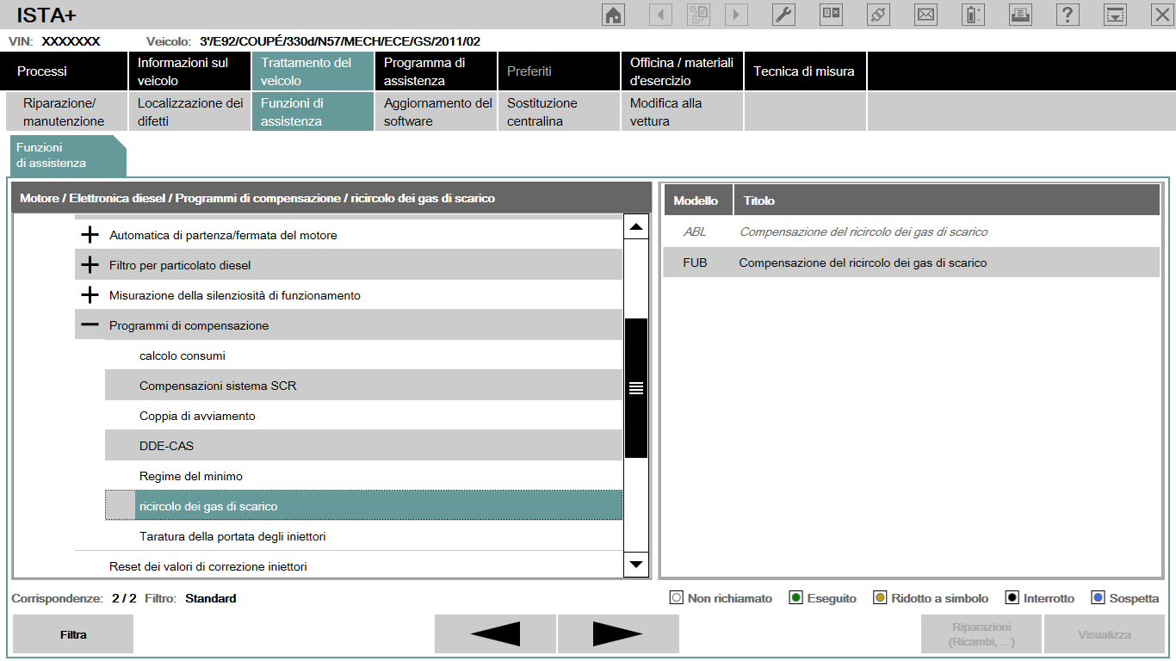Click the forward arrow icon in top toolbar
1176x661 pixels.
pyautogui.click(x=736, y=14)
